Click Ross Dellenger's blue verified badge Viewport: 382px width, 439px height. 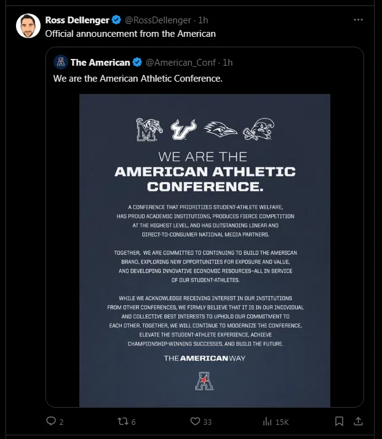(116, 20)
